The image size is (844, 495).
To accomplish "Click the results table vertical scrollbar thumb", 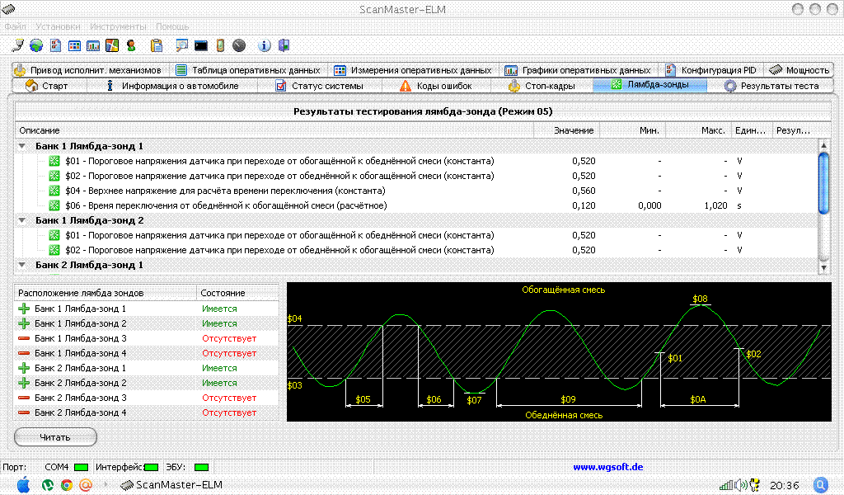I will pos(823,183).
